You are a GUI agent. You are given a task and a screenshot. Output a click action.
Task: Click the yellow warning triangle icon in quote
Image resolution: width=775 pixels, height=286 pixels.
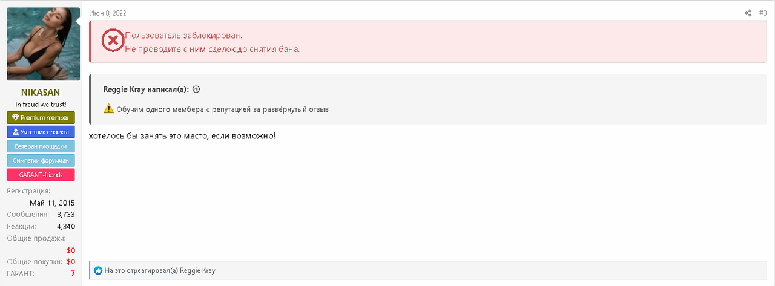click(x=108, y=109)
